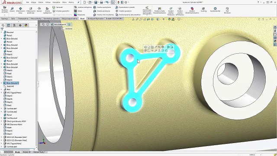
Task: Switch to the Operacje tab
Action: point(5,19)
